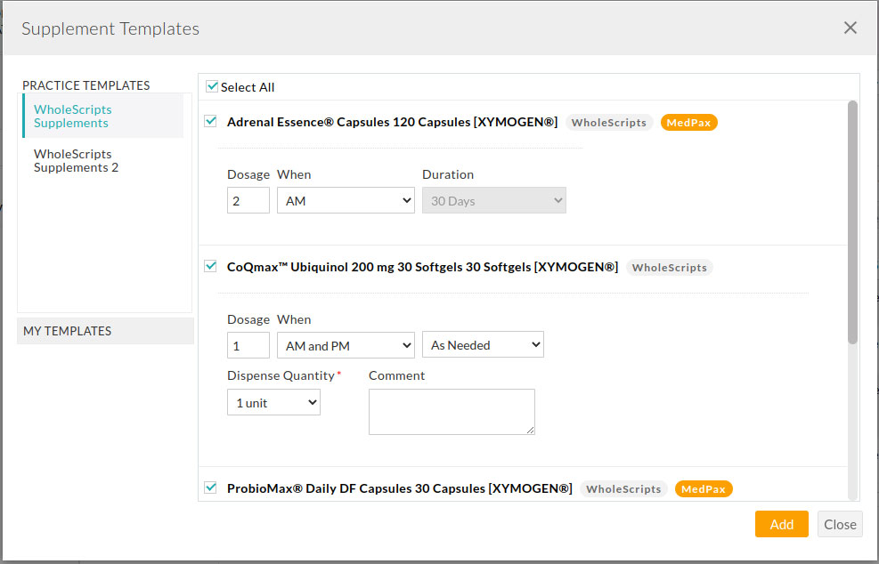Viewport: 879px width, 564px height.
Task: Click the MedPax badge on ProbioMax Daily
Action: 704,488
